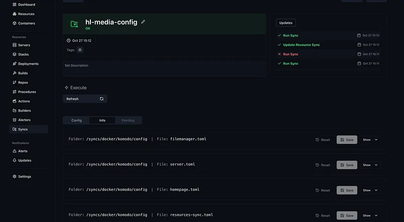
Task: Select the Info tab
Action: [x=102, y=121]
